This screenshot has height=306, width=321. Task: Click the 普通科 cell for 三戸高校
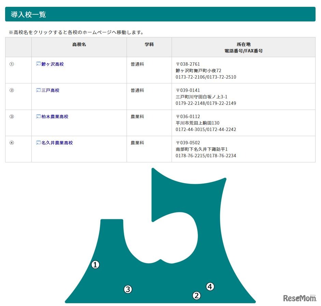coord(137,90)
